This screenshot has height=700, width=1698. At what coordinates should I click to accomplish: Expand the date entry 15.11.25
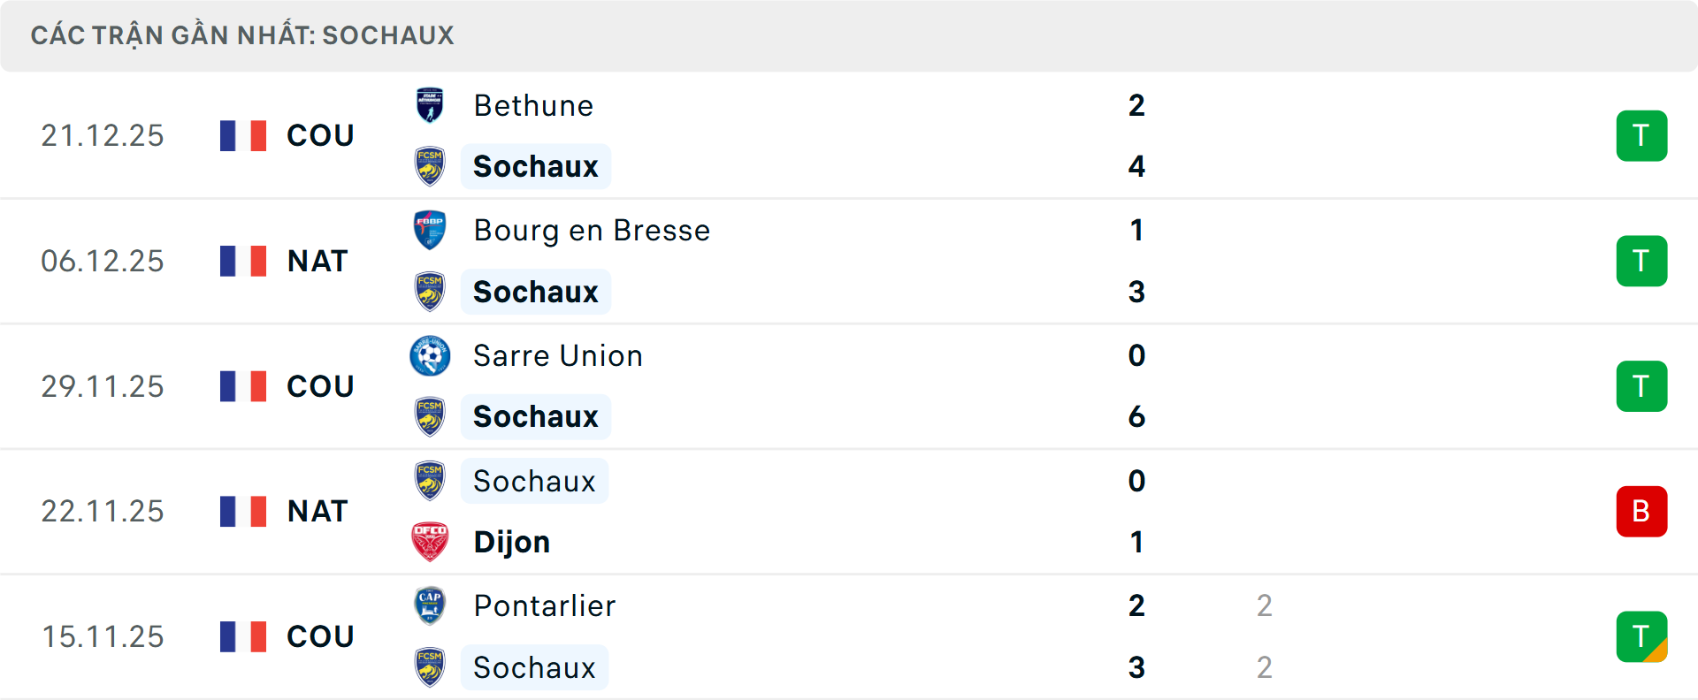103,636
